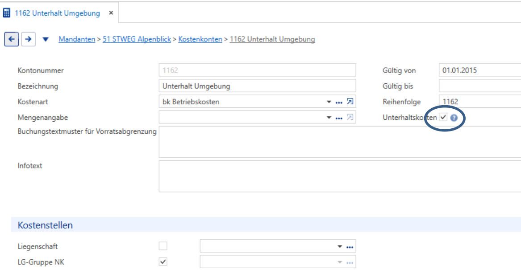Expand the Mengenangabe dropdown arrow

(329, 118)
